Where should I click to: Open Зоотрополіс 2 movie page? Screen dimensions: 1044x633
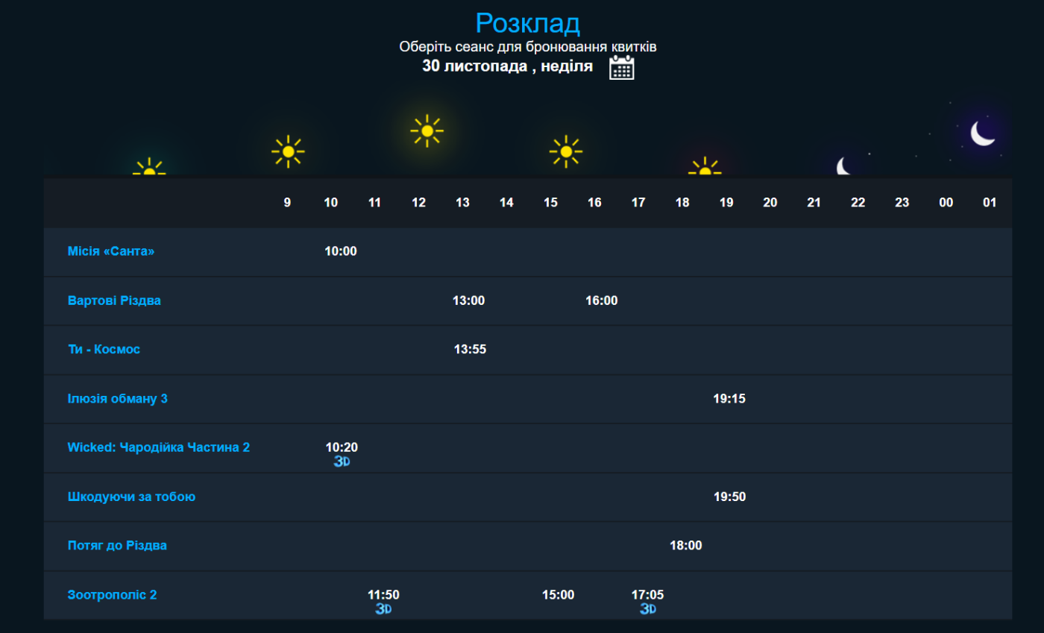113,595
